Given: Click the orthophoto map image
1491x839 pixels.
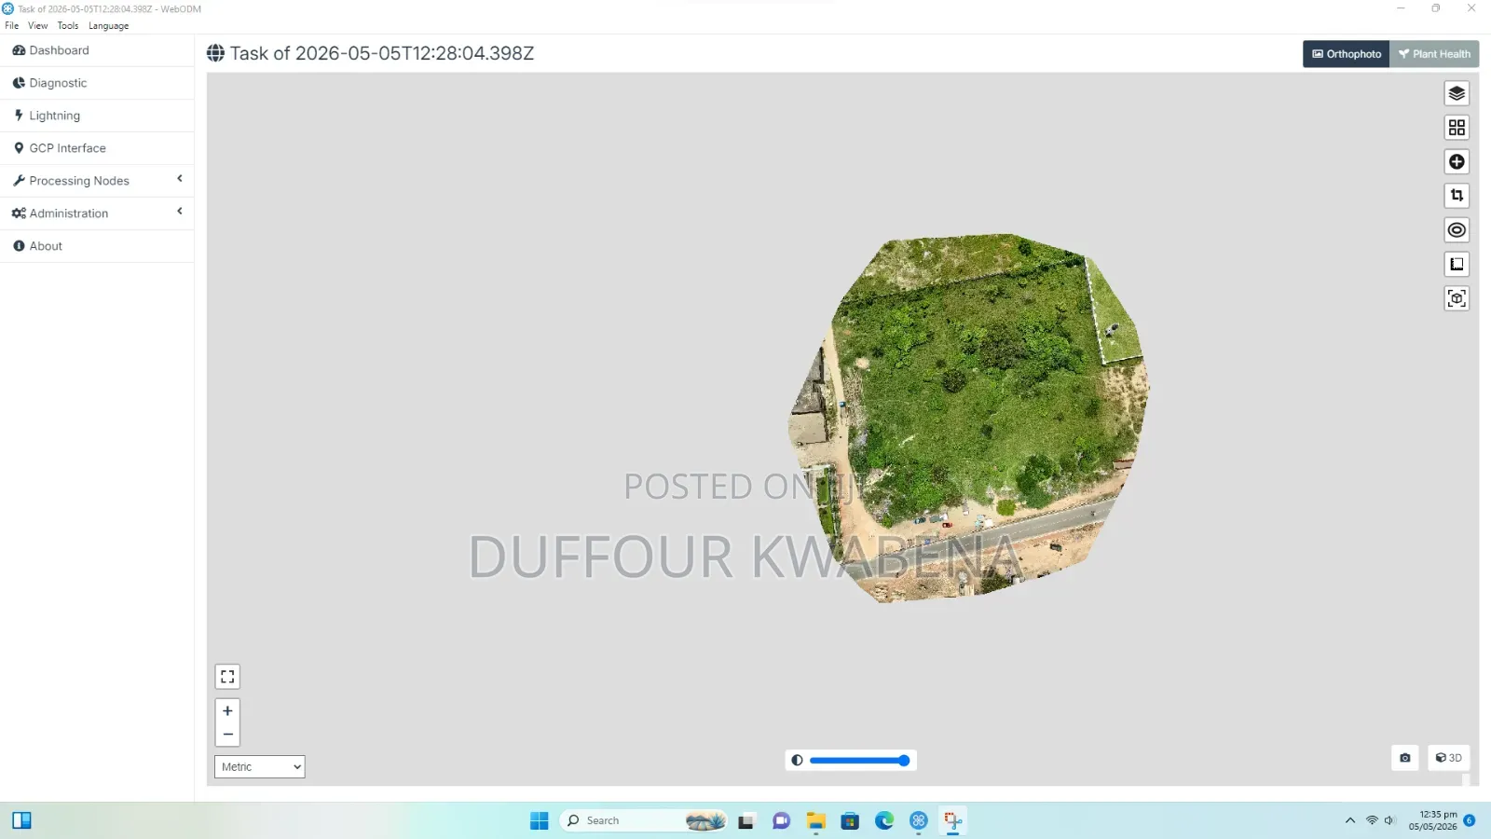Looking at the screenshot, I should click(969, 418).
